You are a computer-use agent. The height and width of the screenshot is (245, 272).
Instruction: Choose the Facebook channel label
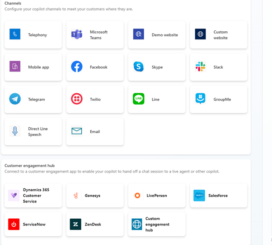pos(98,67)
